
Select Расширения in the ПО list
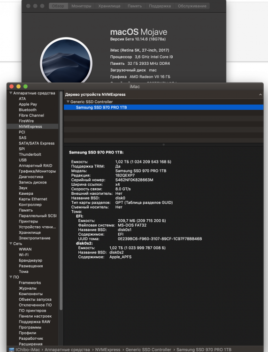(31, 344)
